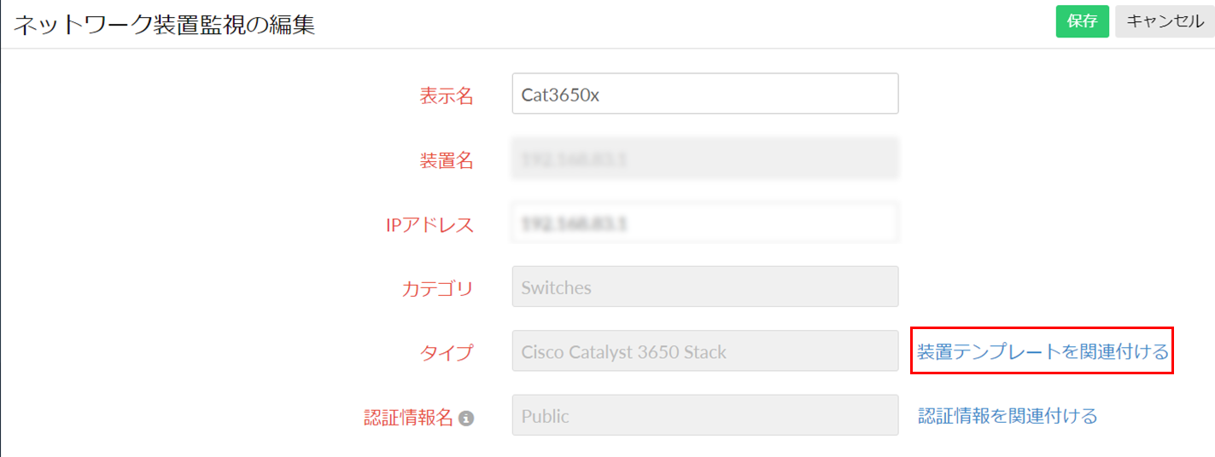
Task: Focus the 表示名 text input
Action: tap(704, 94)
